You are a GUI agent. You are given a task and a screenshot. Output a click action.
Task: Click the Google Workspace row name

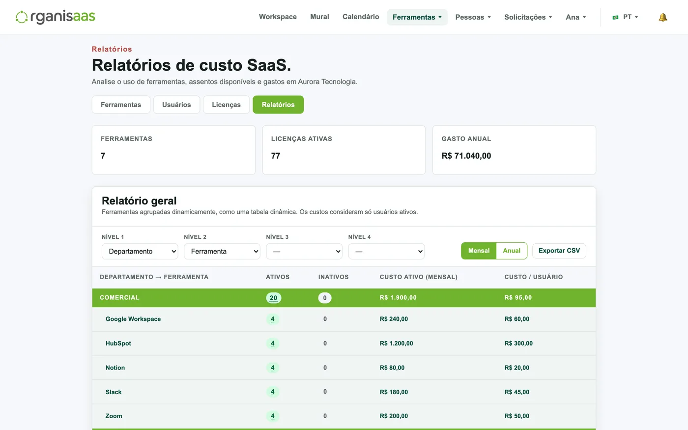[x=133, y=319]
